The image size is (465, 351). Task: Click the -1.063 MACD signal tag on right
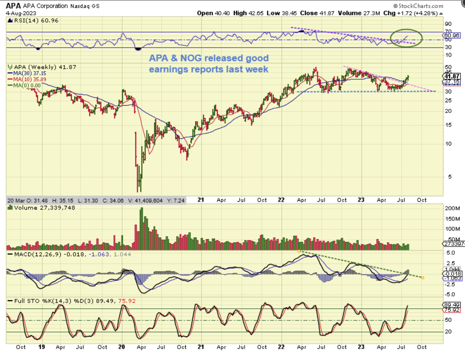(x=452, y=278)
